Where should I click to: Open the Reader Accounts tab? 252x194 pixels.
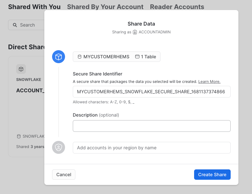[177, 7]
